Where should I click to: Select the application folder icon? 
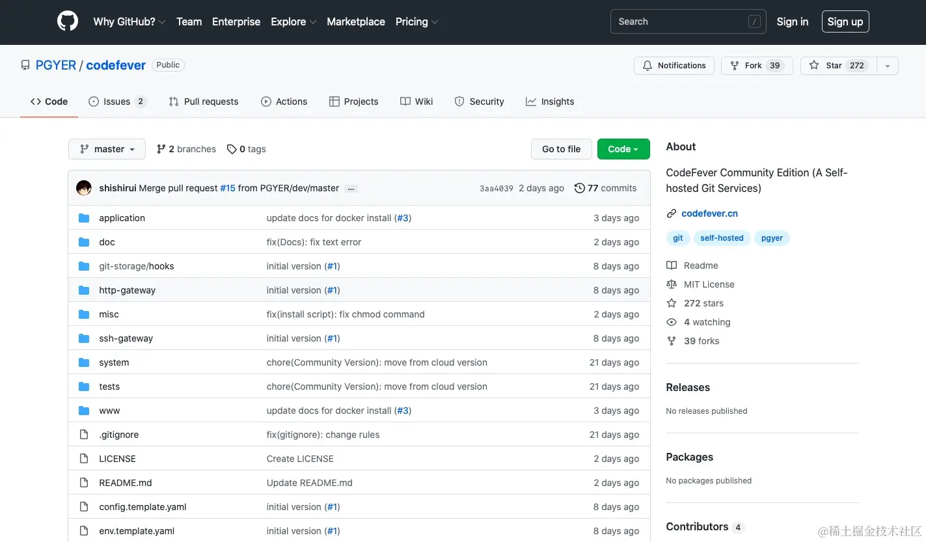(84, 218)
